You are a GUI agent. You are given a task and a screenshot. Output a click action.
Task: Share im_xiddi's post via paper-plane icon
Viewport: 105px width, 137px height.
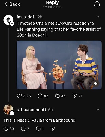pyautogui.click(x=75, y=96)
